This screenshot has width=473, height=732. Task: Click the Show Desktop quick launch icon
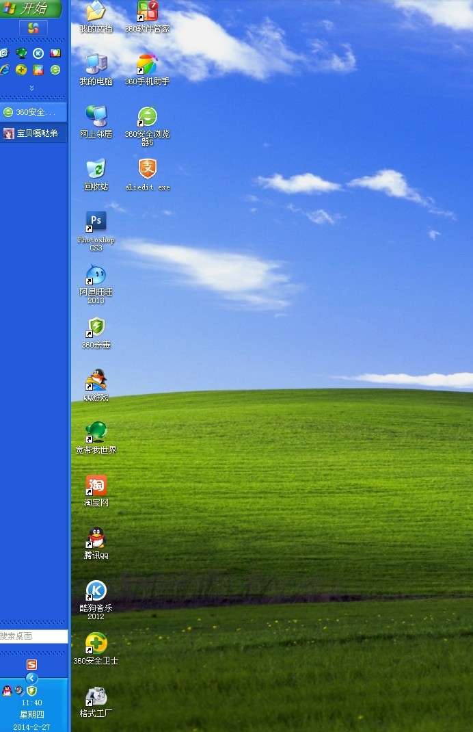[x=4, y=53]
